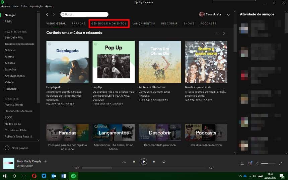This screenshot has width=288, height=180.
Task: Open Descobrir tab
Action: click(169, 23)
